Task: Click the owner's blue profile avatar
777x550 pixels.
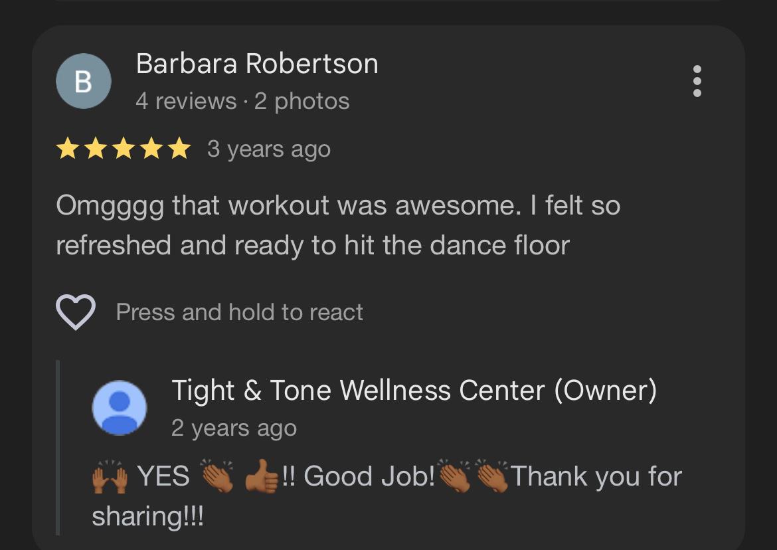Action: click(119, 408)
